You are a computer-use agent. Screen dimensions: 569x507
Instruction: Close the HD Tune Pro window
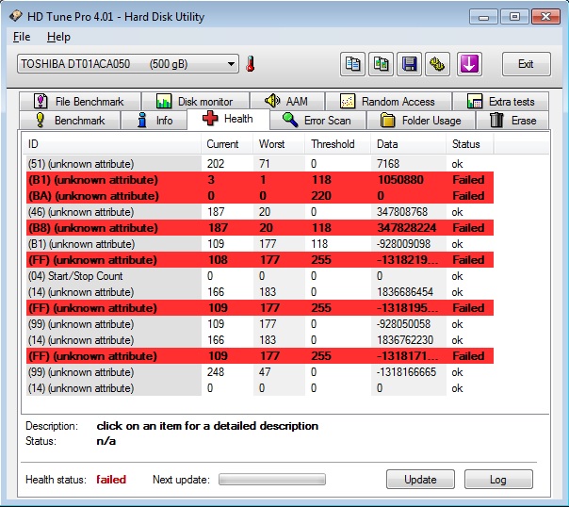click(545, 17)
